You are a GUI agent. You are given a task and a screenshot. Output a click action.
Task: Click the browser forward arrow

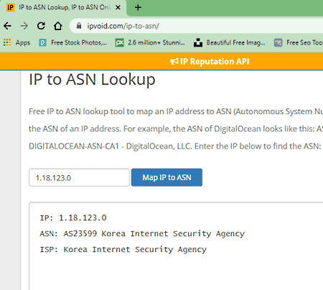click(x=24, y=26)
